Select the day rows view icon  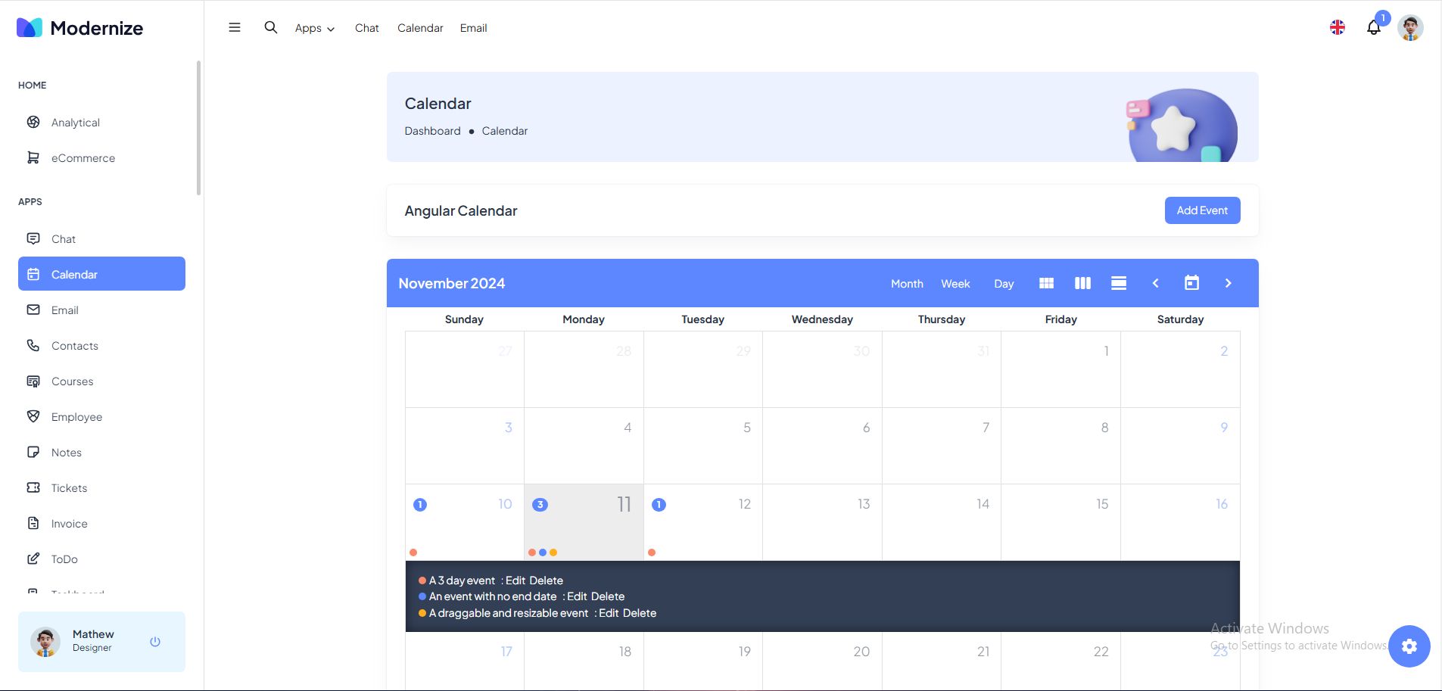point(1119,283)
